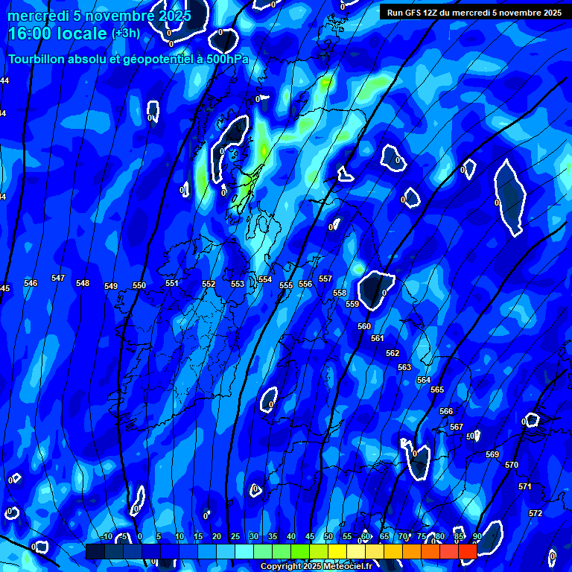This screenshot has height=572, width=572.
Task: Click the Copyright 2025 Meteociel.fr text
Action: tap(317, 567)
